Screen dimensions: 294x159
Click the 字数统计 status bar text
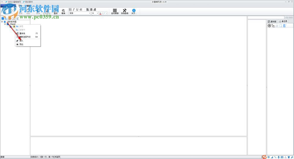pos(36,157)
